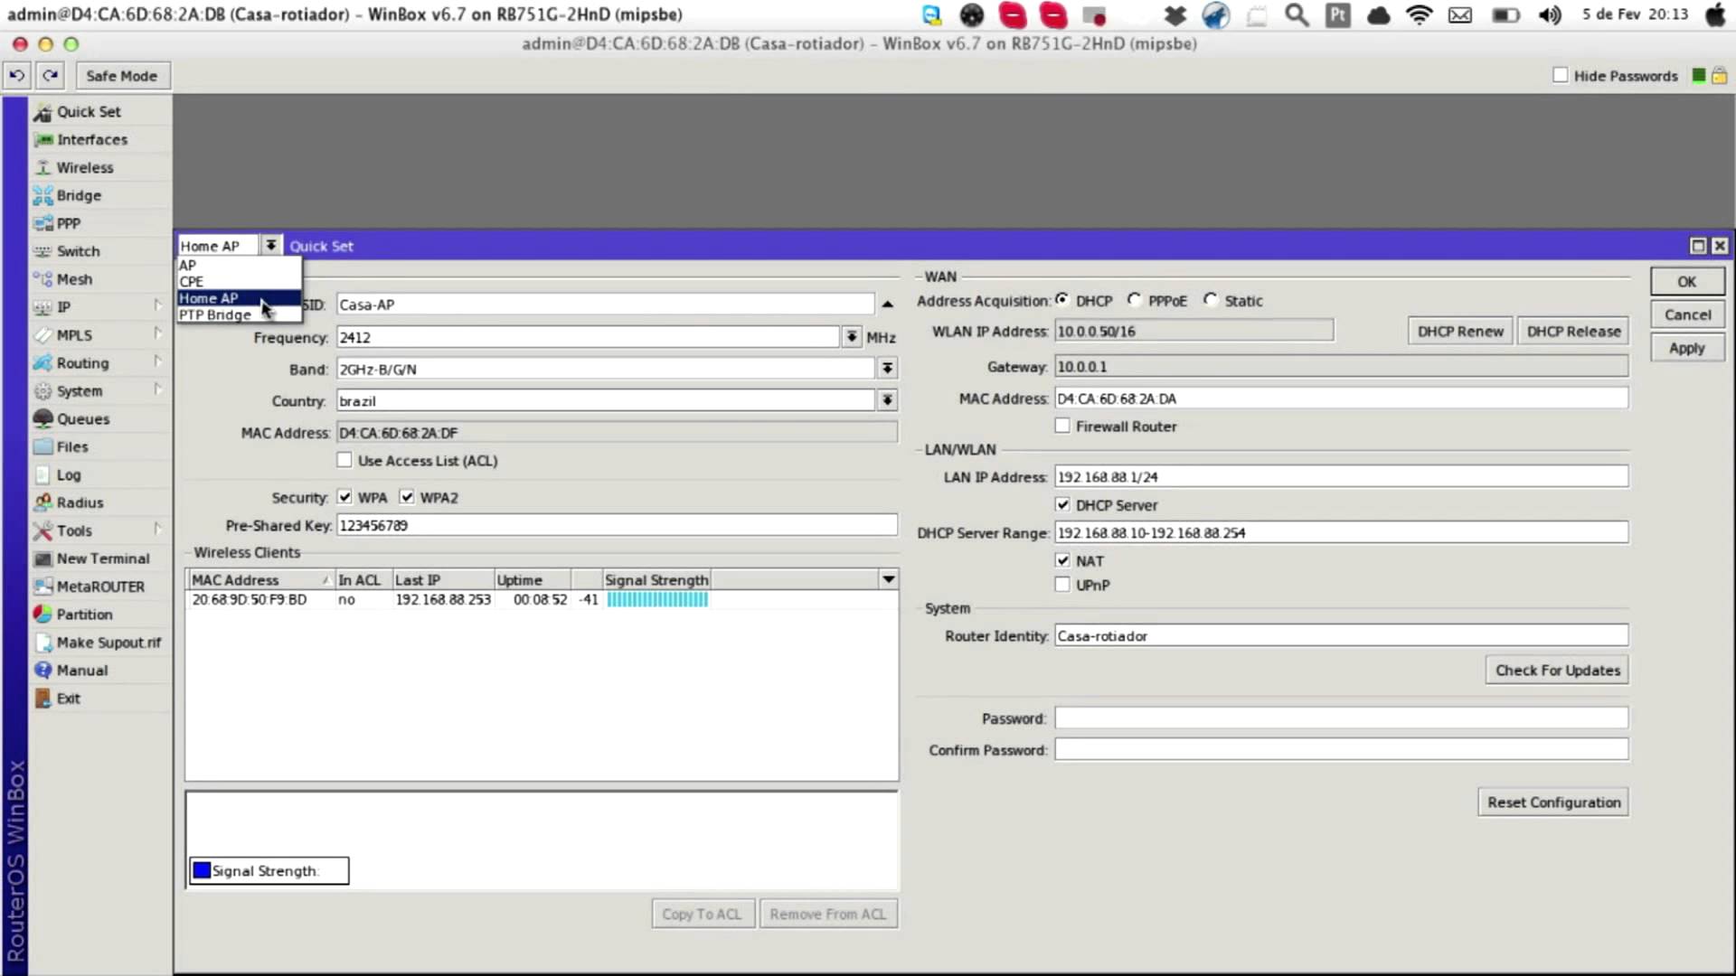
Task: Click the Home AP mode dropdown arrow
Action: point(270,246)
